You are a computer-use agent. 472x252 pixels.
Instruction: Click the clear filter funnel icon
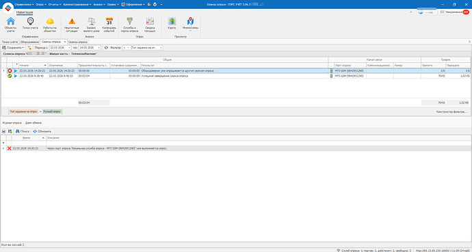pos(29,48)
